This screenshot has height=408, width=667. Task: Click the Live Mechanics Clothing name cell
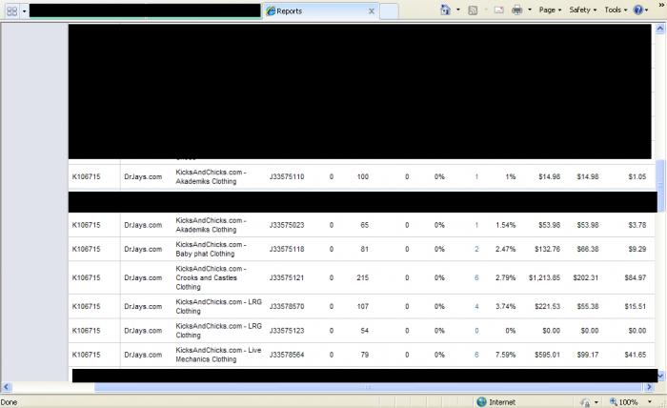click(218, 355)
